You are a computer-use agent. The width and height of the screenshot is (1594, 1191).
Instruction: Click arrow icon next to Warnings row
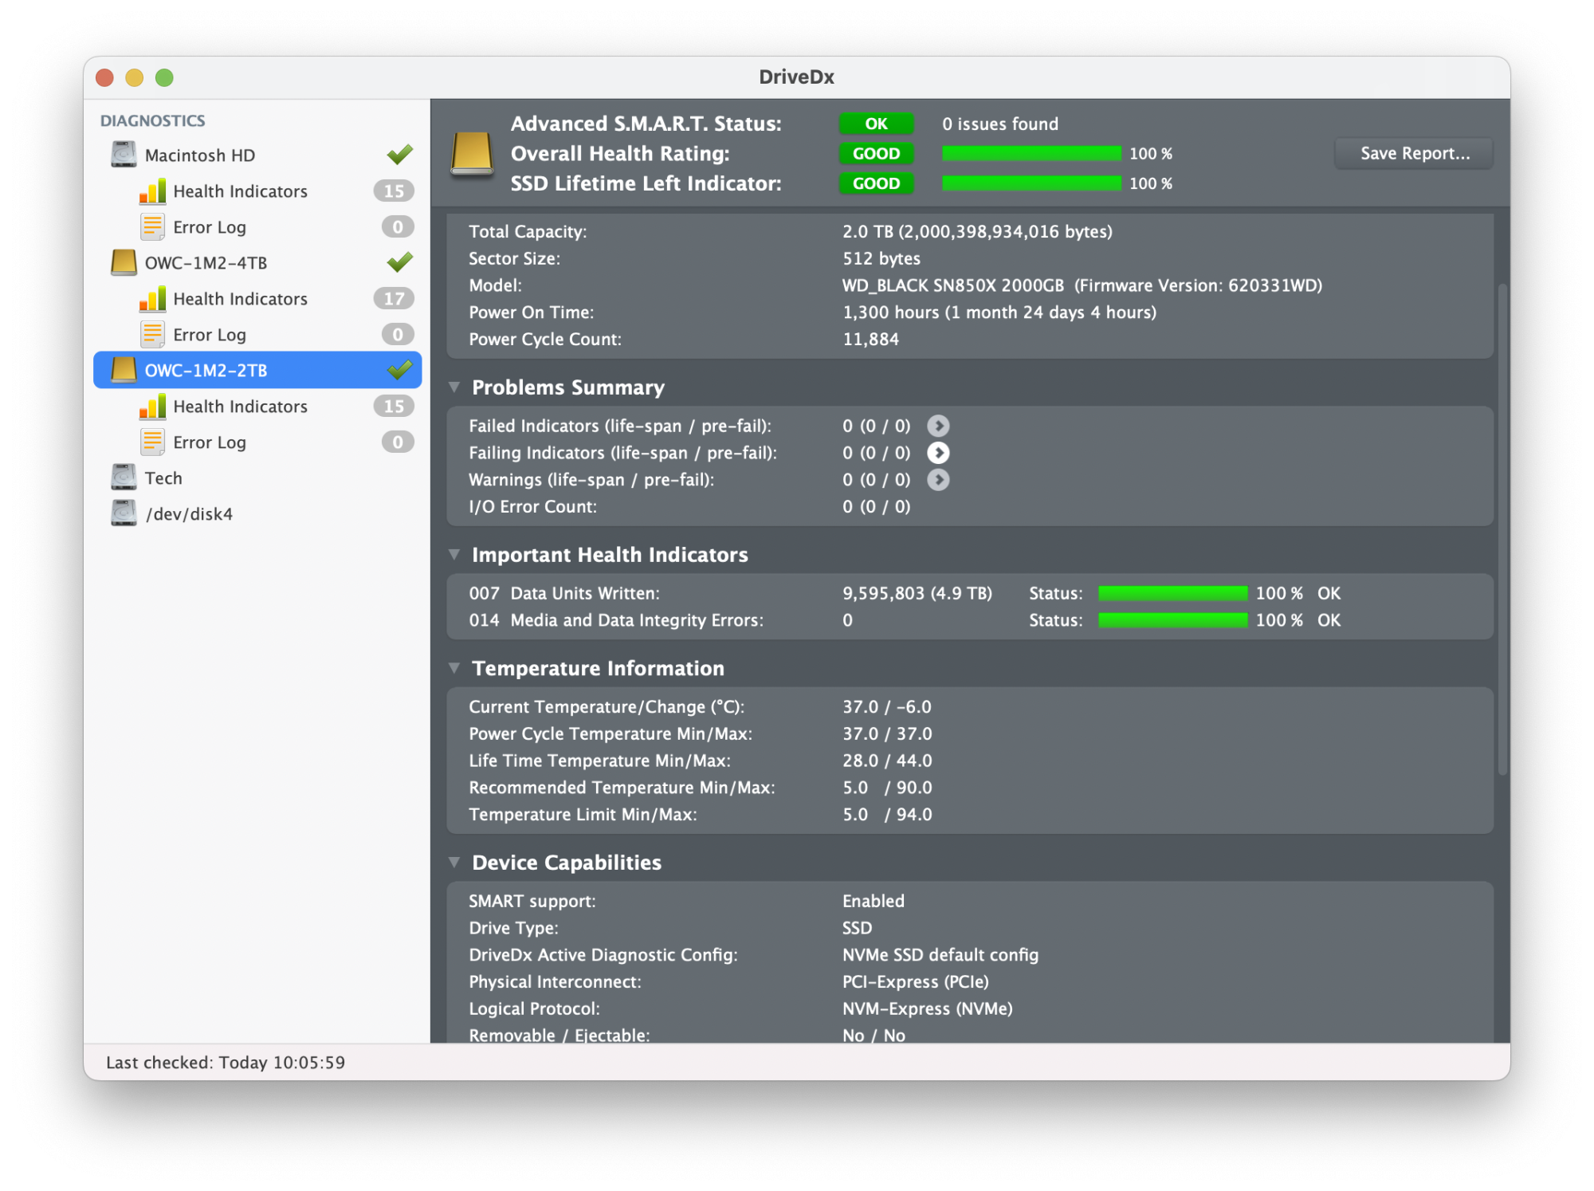[938, 480]
